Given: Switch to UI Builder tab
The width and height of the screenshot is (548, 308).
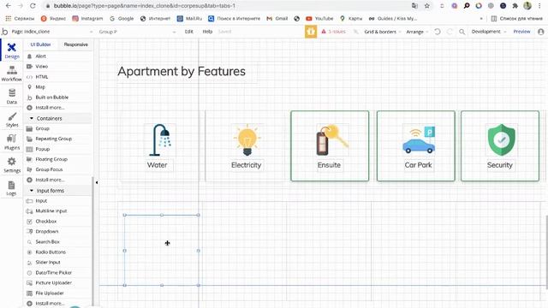Looking at the screenshot, I should (41, 44).
